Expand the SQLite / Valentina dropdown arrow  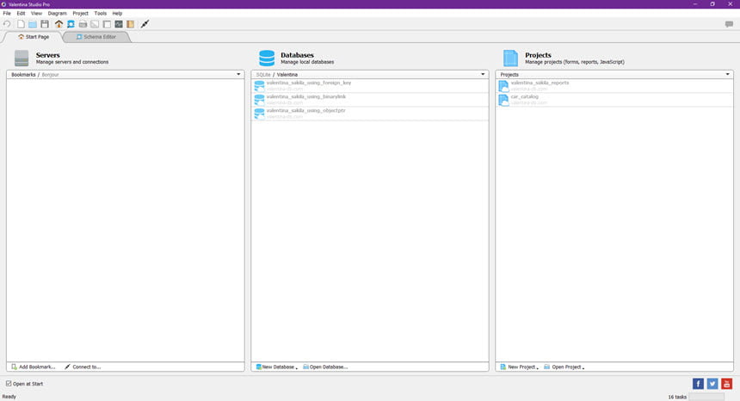pyautogui.click(x=483, y=74)
